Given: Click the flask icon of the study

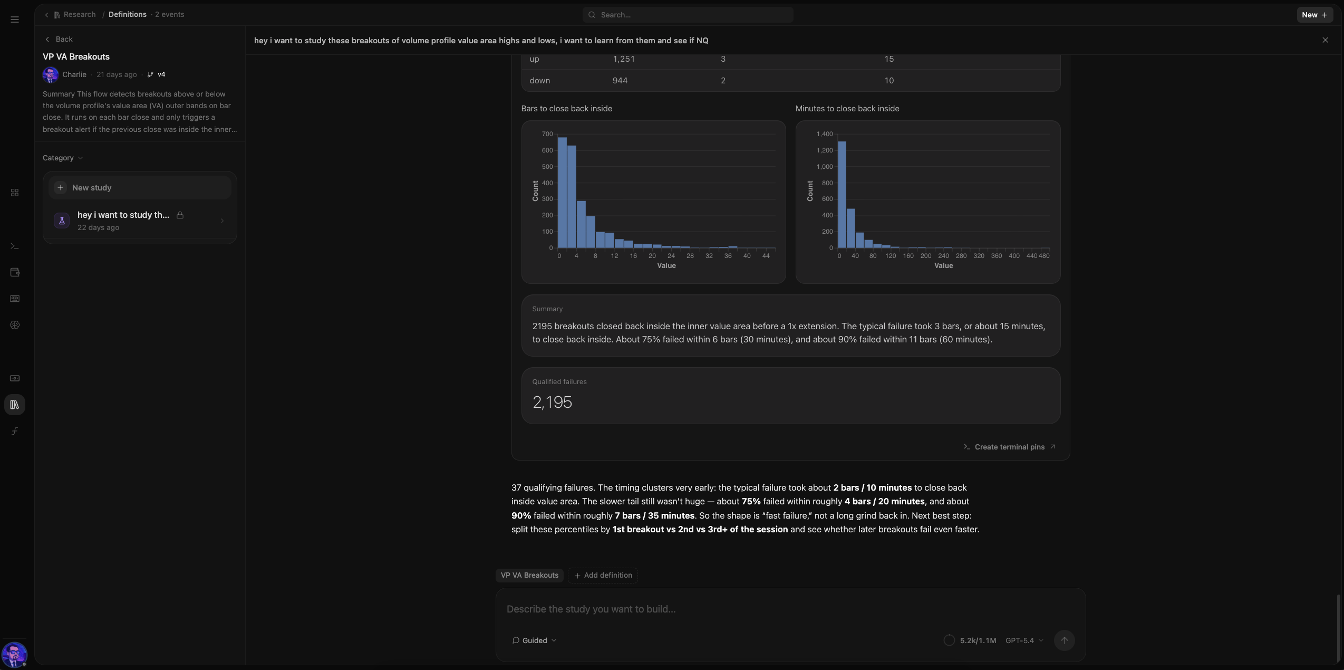Looking at the screenshot, I should tap(62, 221).
